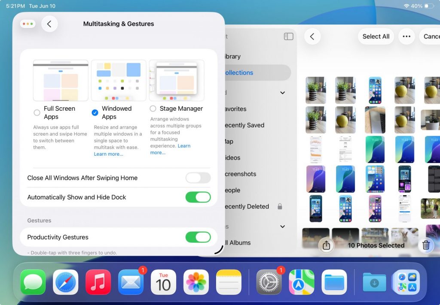
Task: Share the 10 selected photos
Action: (327, 245)
